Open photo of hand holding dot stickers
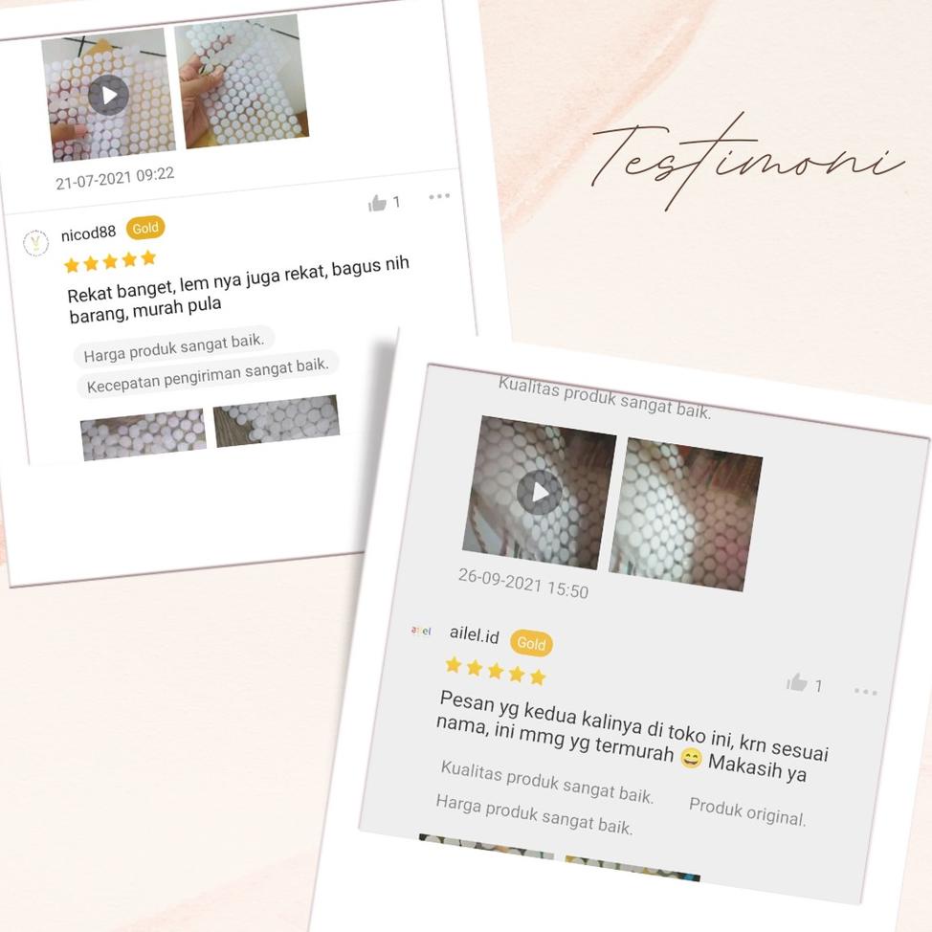The height and width of the screenshot is (932, 932). click(x=242, y=82)
